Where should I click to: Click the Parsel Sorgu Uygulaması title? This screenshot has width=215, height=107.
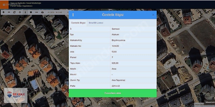click(21, 6)
